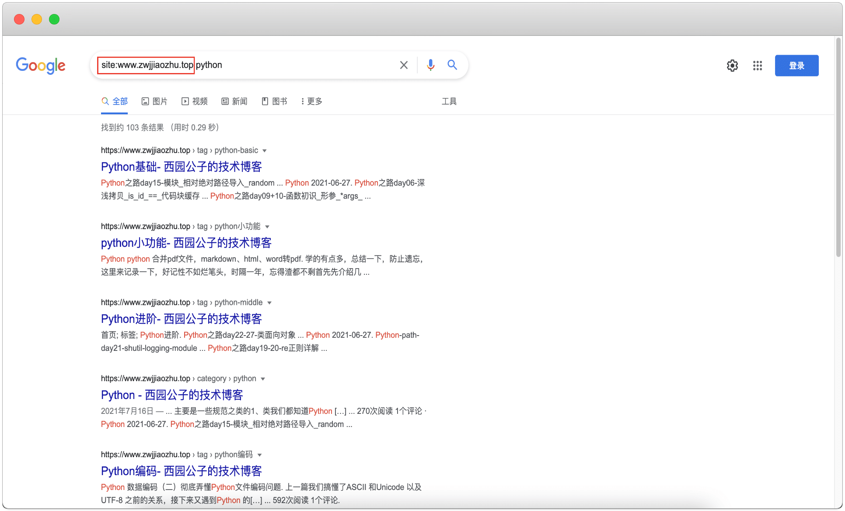The image size is (845, 511).
Task: Switch to the 图书 tab
Action: pyautogui.click(x=275, y=101)
